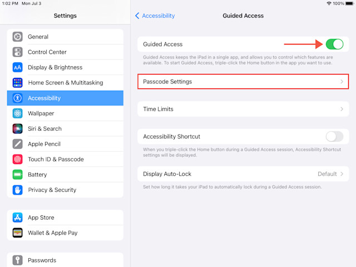Change Display Auto-Lock Default value
The height and width of the screenshot is (267, 356).
(327, 174)
